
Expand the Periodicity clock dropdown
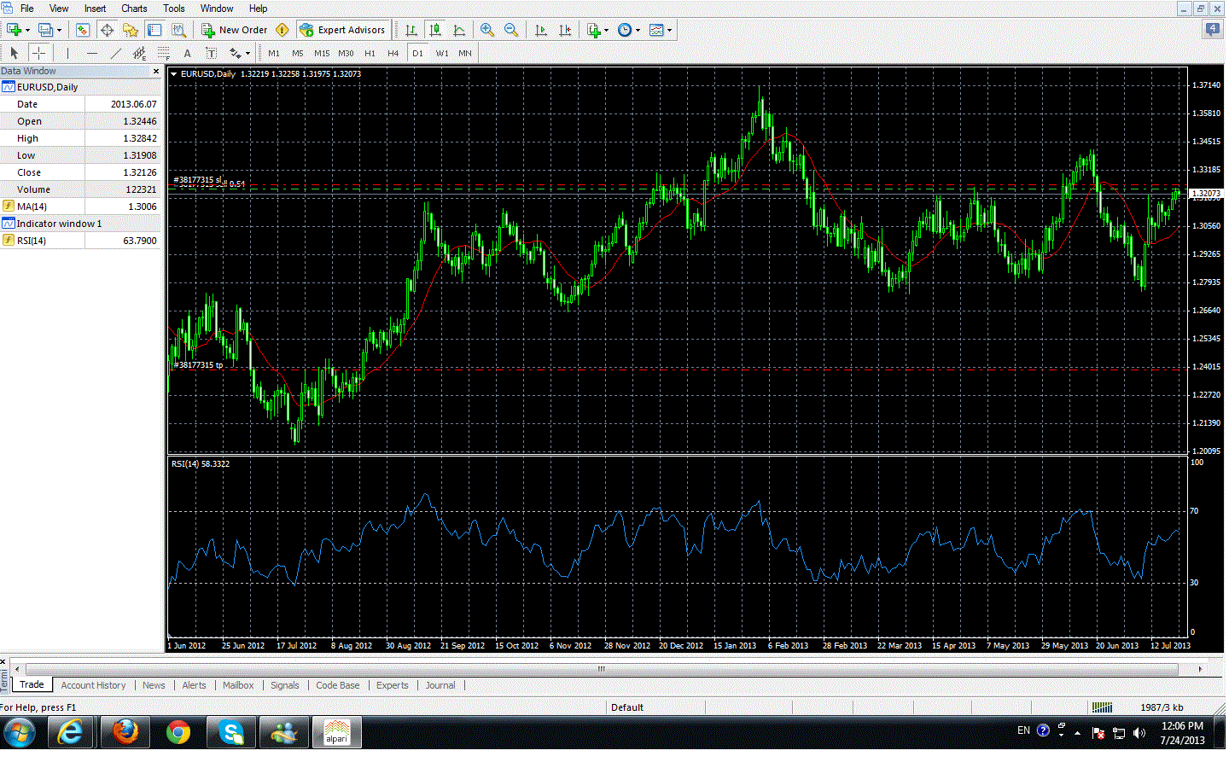[638, 30]
